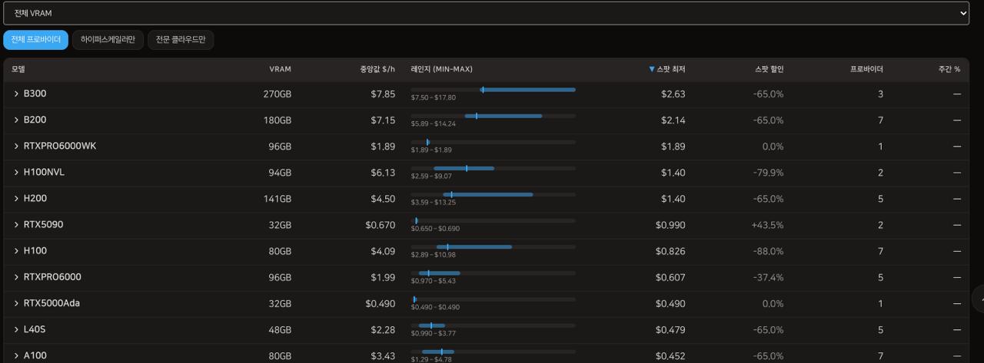Expand the B300 row chevron
Image resolution: width=984 pixels, height=363 pixels.
tap(16, 94)
